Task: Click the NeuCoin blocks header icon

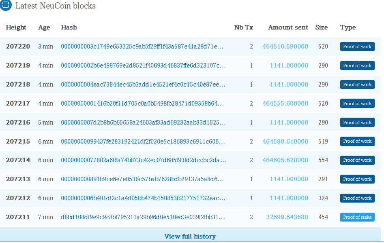Action: pos(6,5)
